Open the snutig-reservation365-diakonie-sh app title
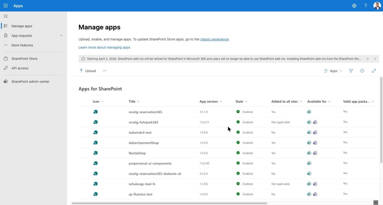 [155, 174]
